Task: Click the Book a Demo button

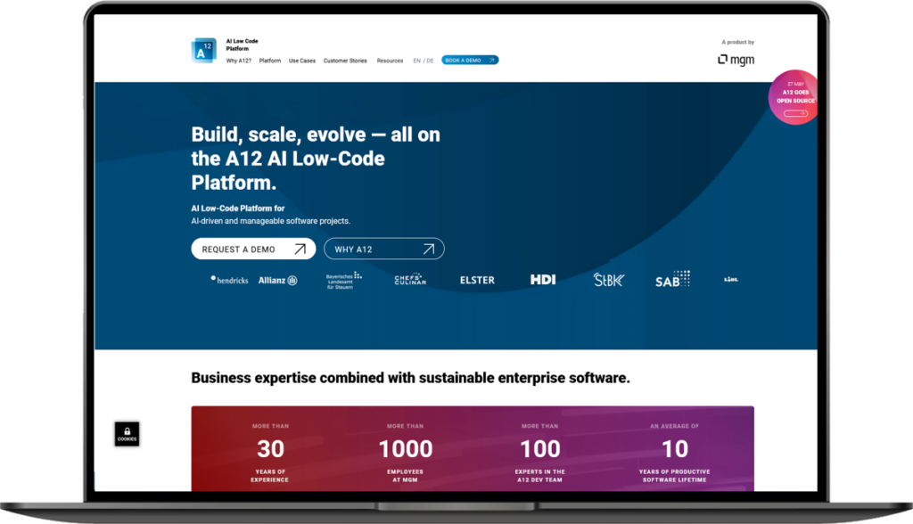Action: point(470,61)
